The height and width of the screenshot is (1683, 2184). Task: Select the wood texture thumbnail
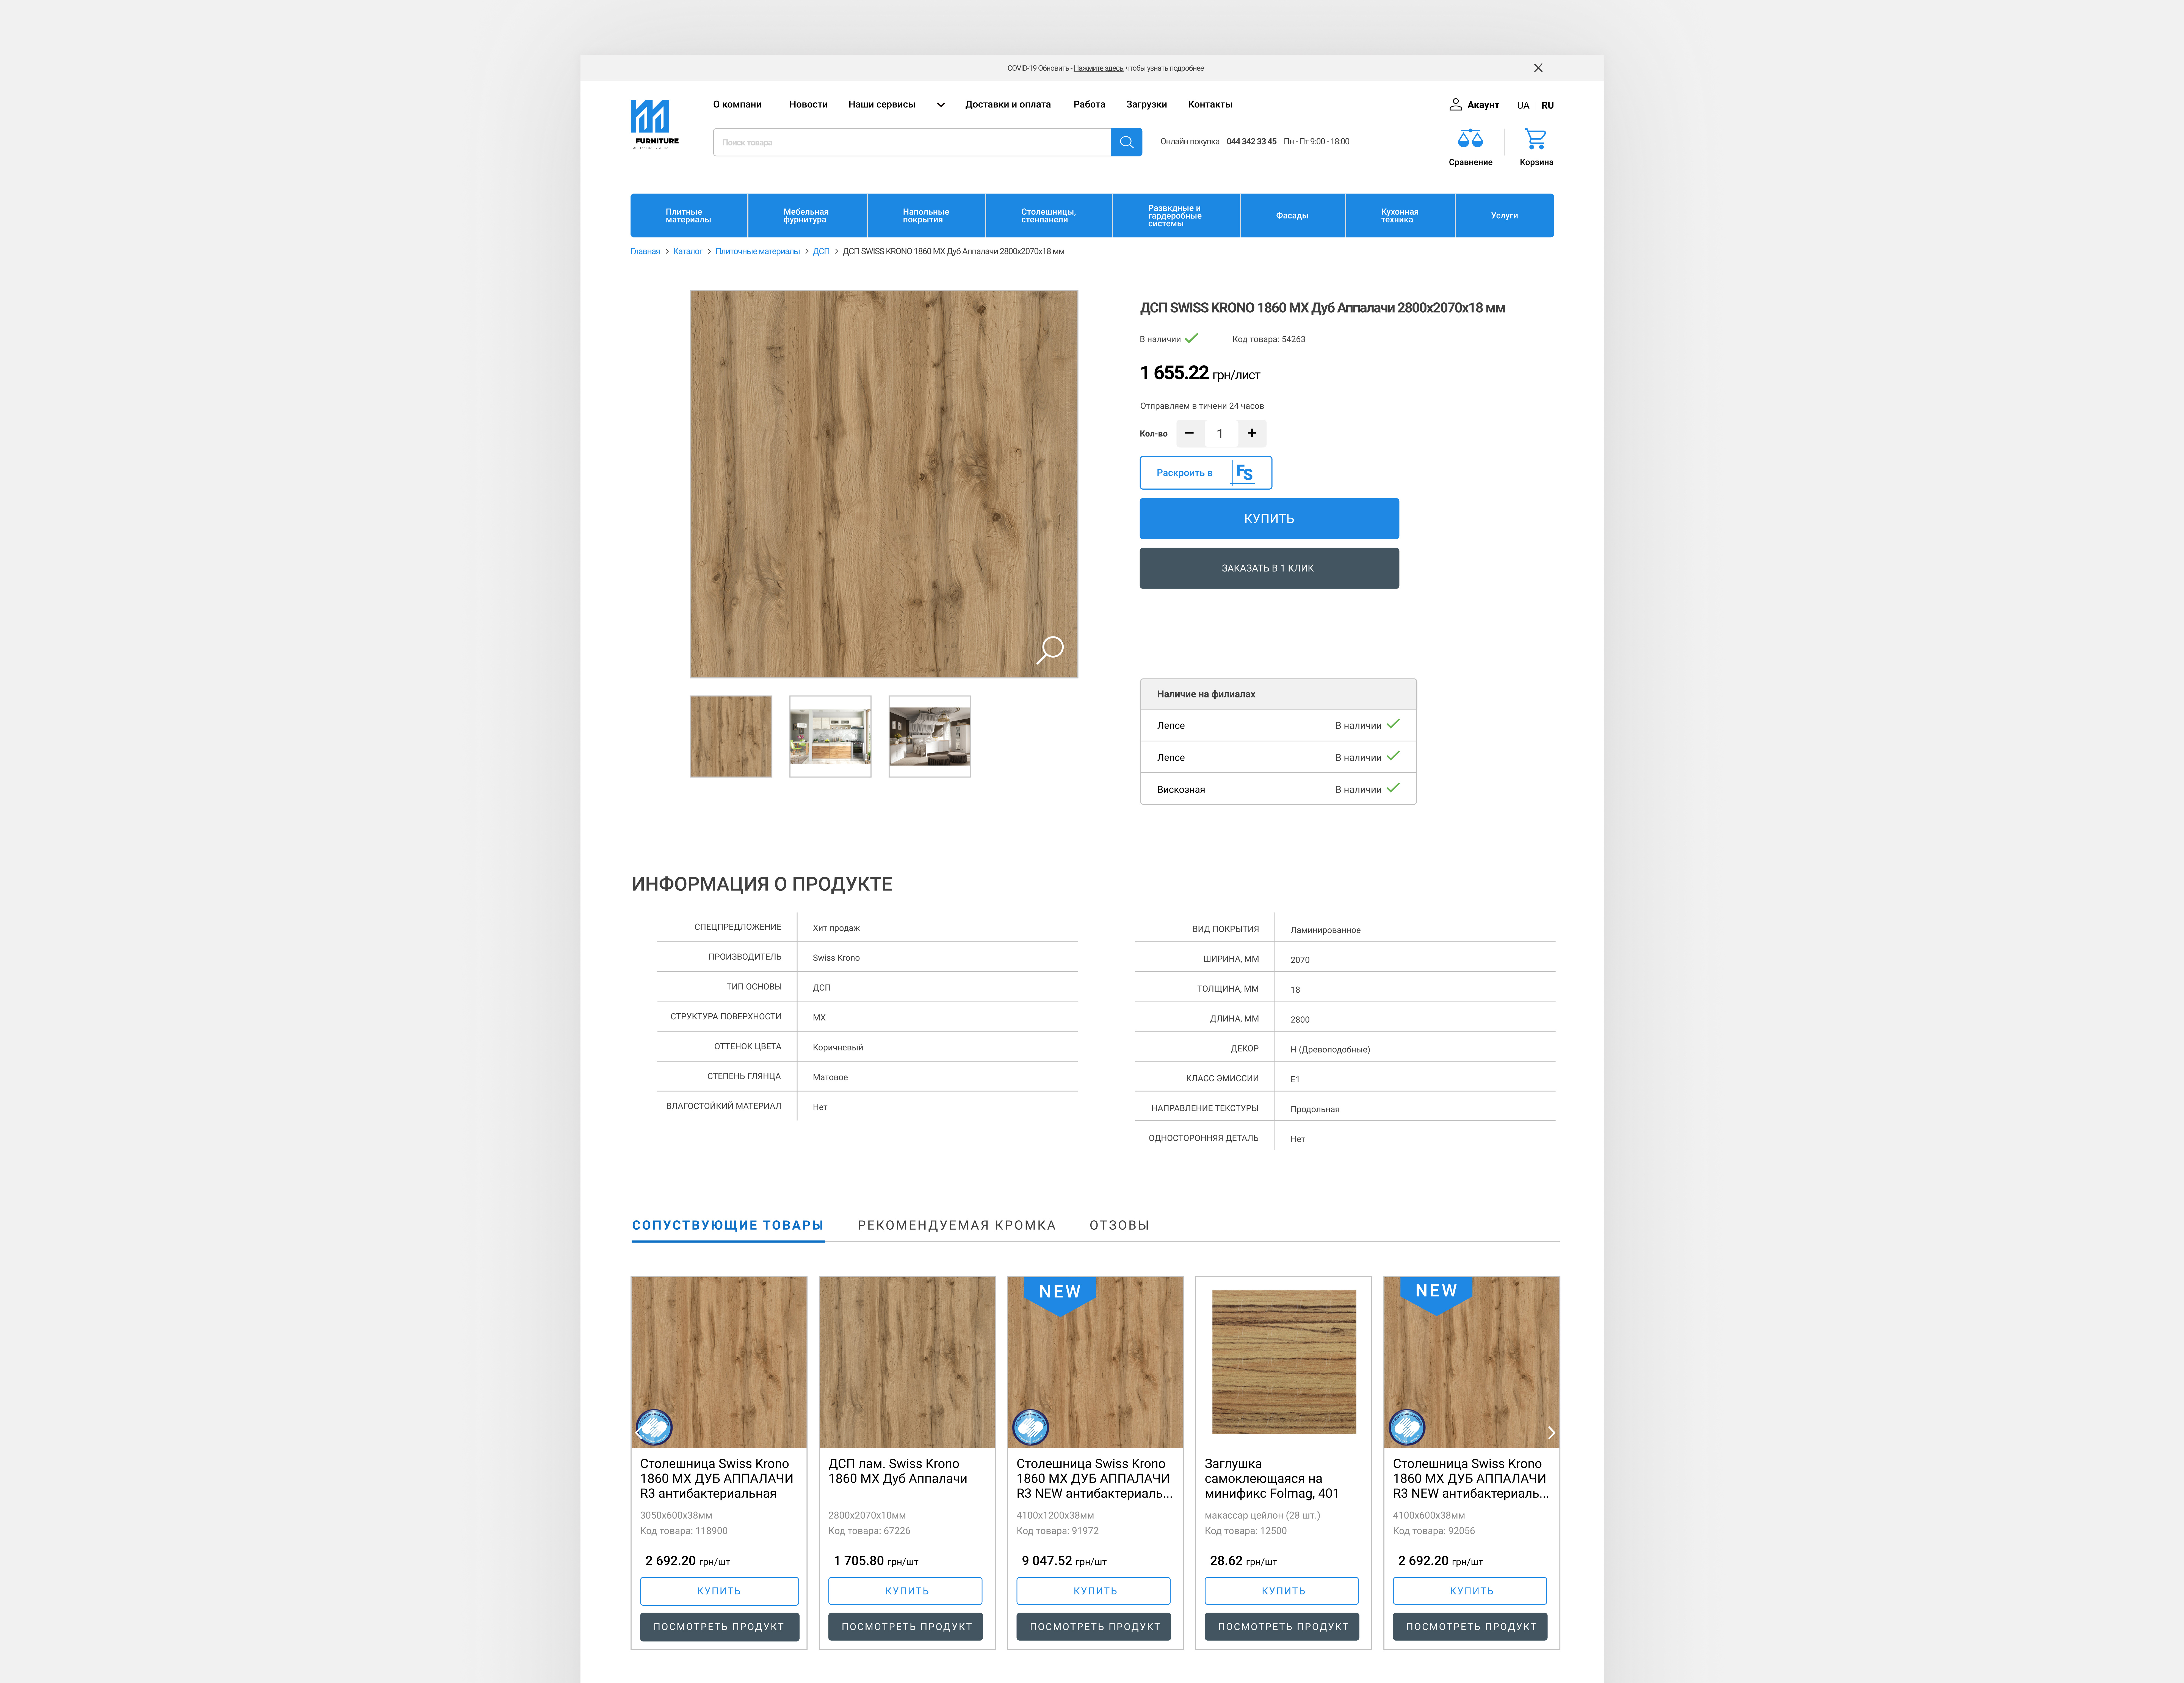(731, 736)
